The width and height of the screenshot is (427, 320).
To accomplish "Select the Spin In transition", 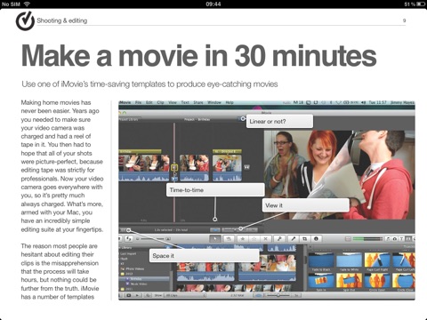I will tap(321, 282).
